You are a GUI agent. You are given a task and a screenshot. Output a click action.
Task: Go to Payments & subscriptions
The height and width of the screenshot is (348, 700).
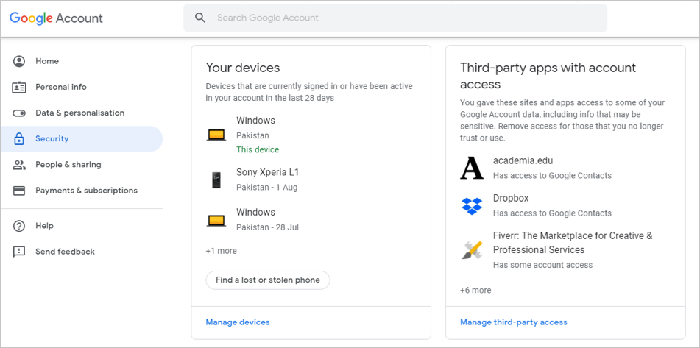coord(86,191)
